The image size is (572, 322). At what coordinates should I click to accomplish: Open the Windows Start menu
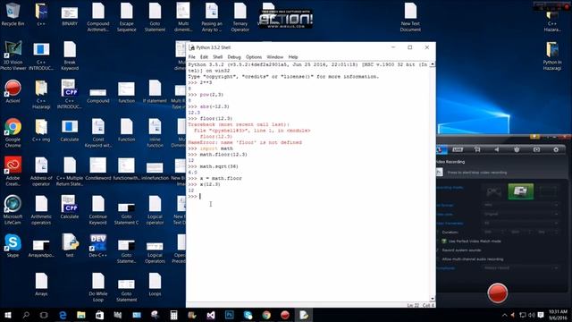coord(8,315)
